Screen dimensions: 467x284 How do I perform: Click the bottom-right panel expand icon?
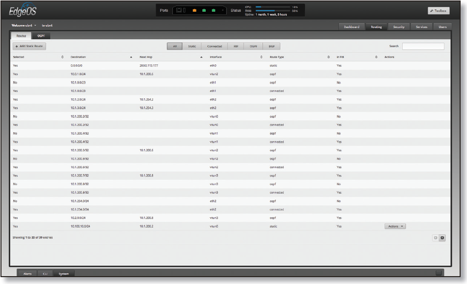pos(439,273)
